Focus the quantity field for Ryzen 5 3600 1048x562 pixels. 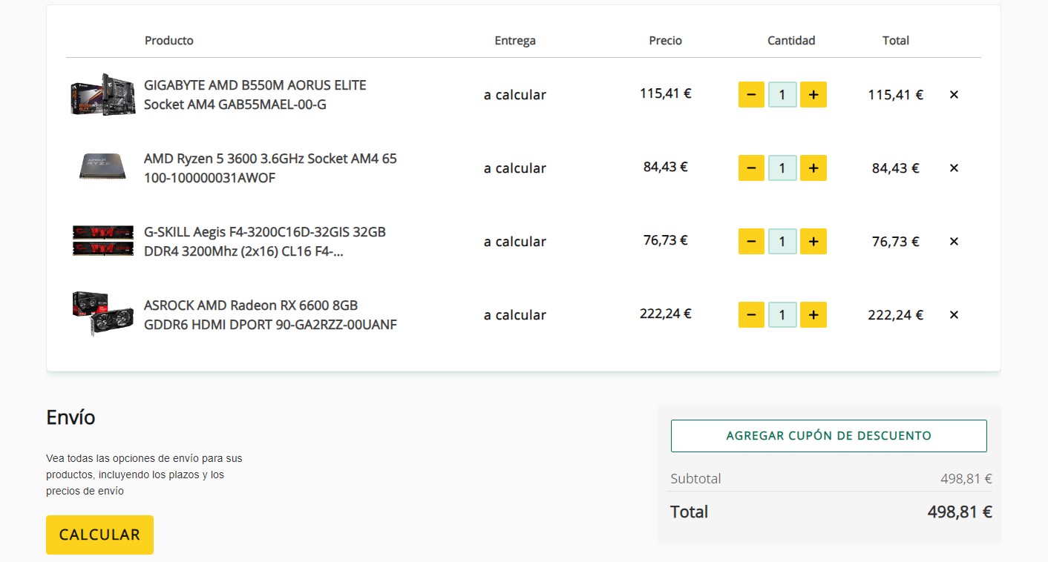tap(782, 168)
